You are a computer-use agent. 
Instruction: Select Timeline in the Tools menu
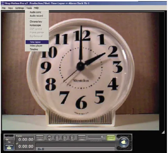pos(34,49)
